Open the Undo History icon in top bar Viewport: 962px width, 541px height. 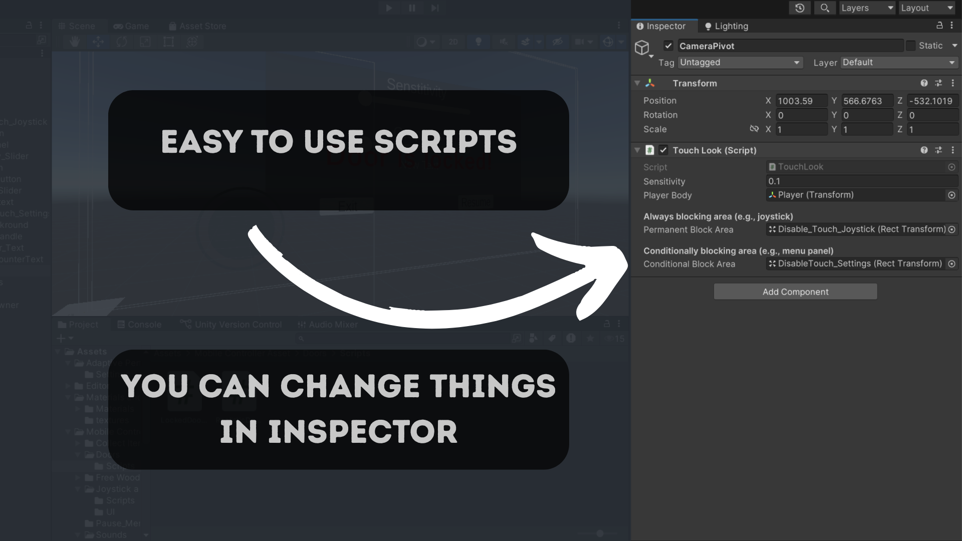tap(800, 8)
